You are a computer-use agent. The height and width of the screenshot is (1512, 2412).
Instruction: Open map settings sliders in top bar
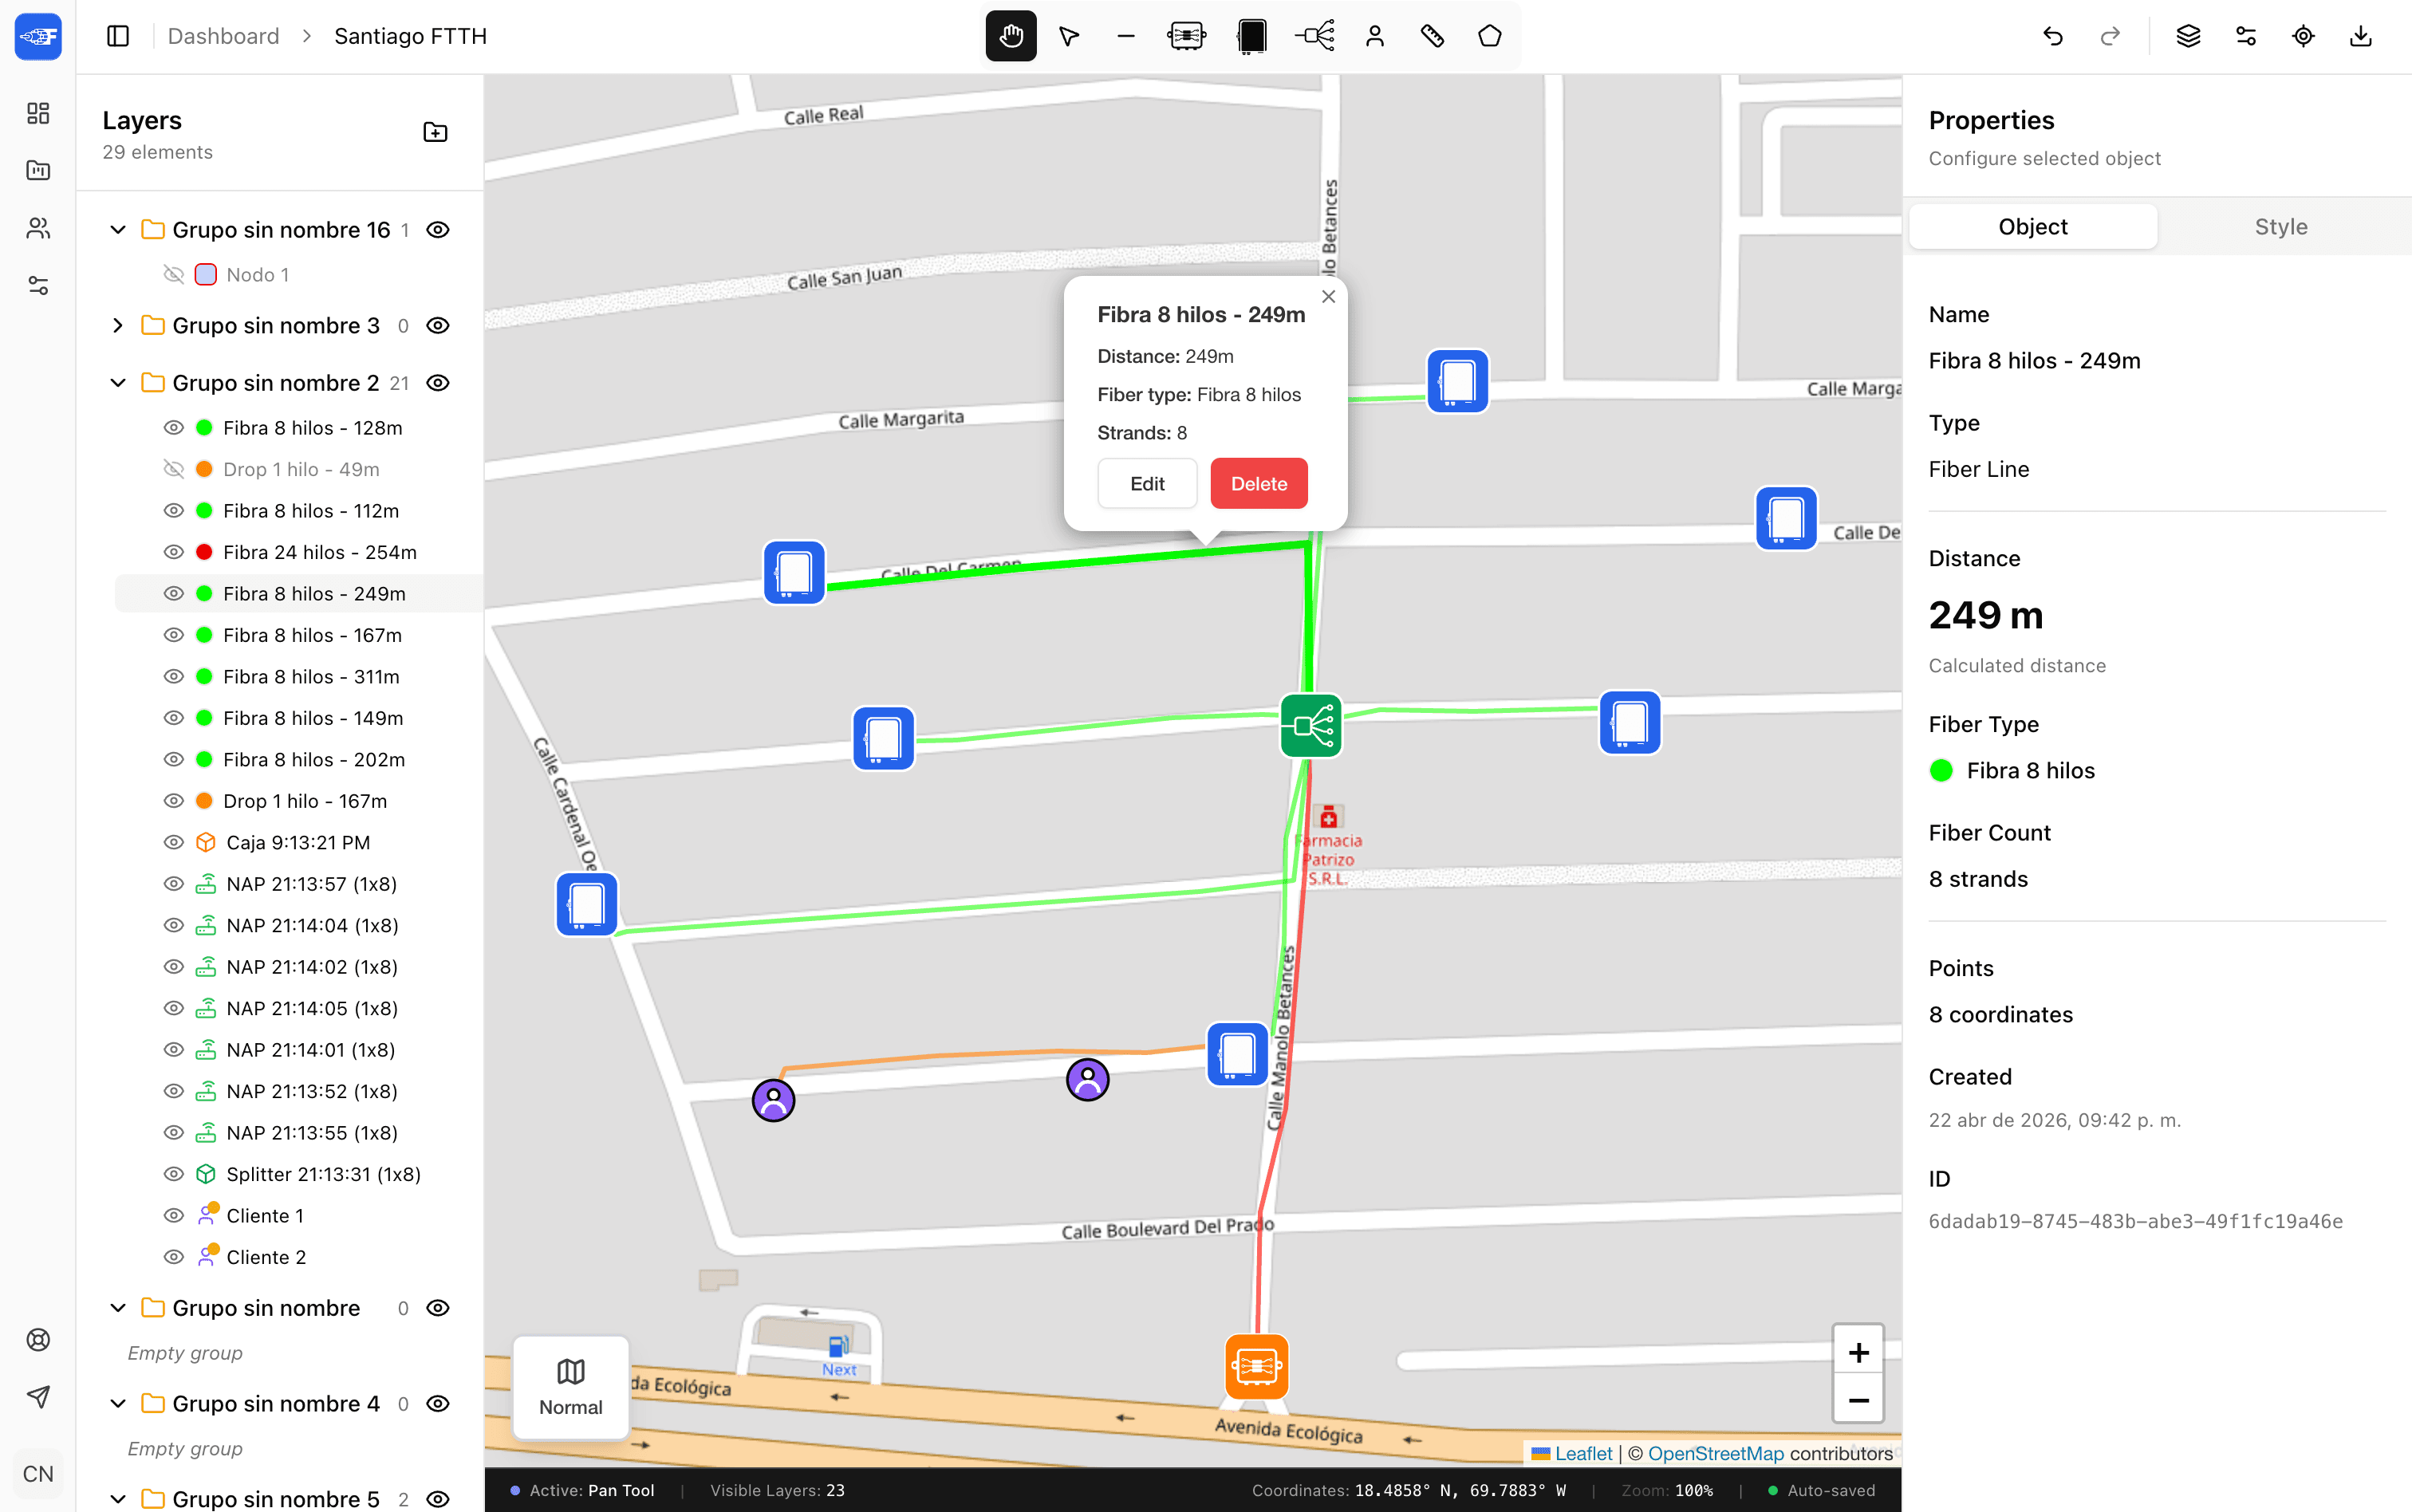(2246, 36)
